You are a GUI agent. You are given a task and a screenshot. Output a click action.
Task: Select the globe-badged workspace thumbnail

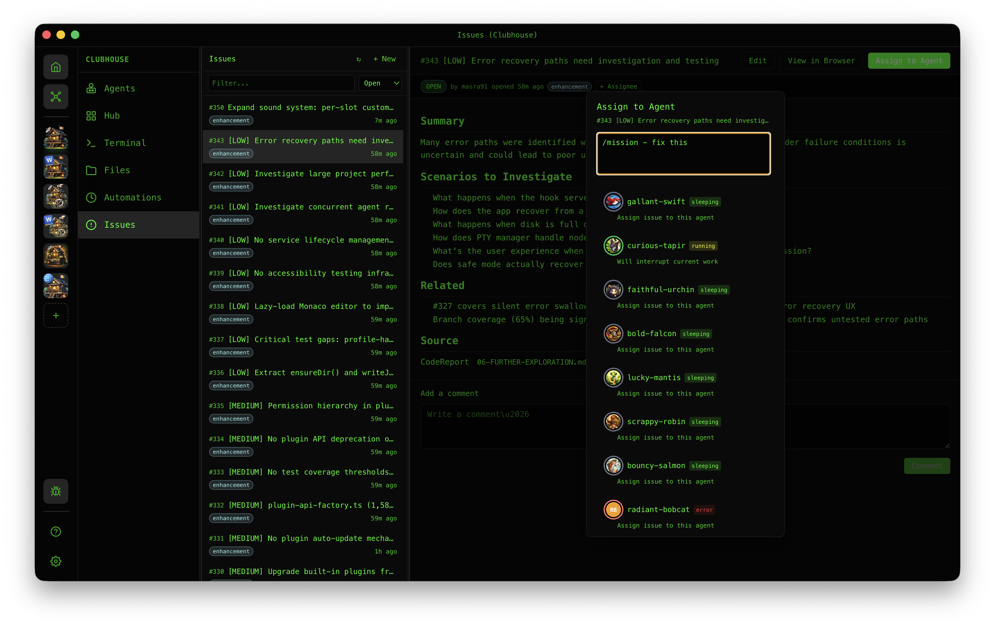point(56,285)
